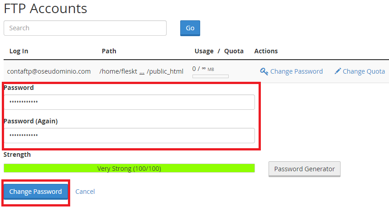Click the usage quota bar under 0 / ∞ MB
Viewport: 389px width, 211px height.
click(210, 76)
